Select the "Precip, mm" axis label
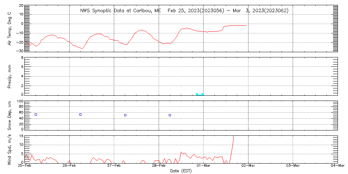Viewport: 348px width, 174px height. pyautogui.click(x=9, y=76)
